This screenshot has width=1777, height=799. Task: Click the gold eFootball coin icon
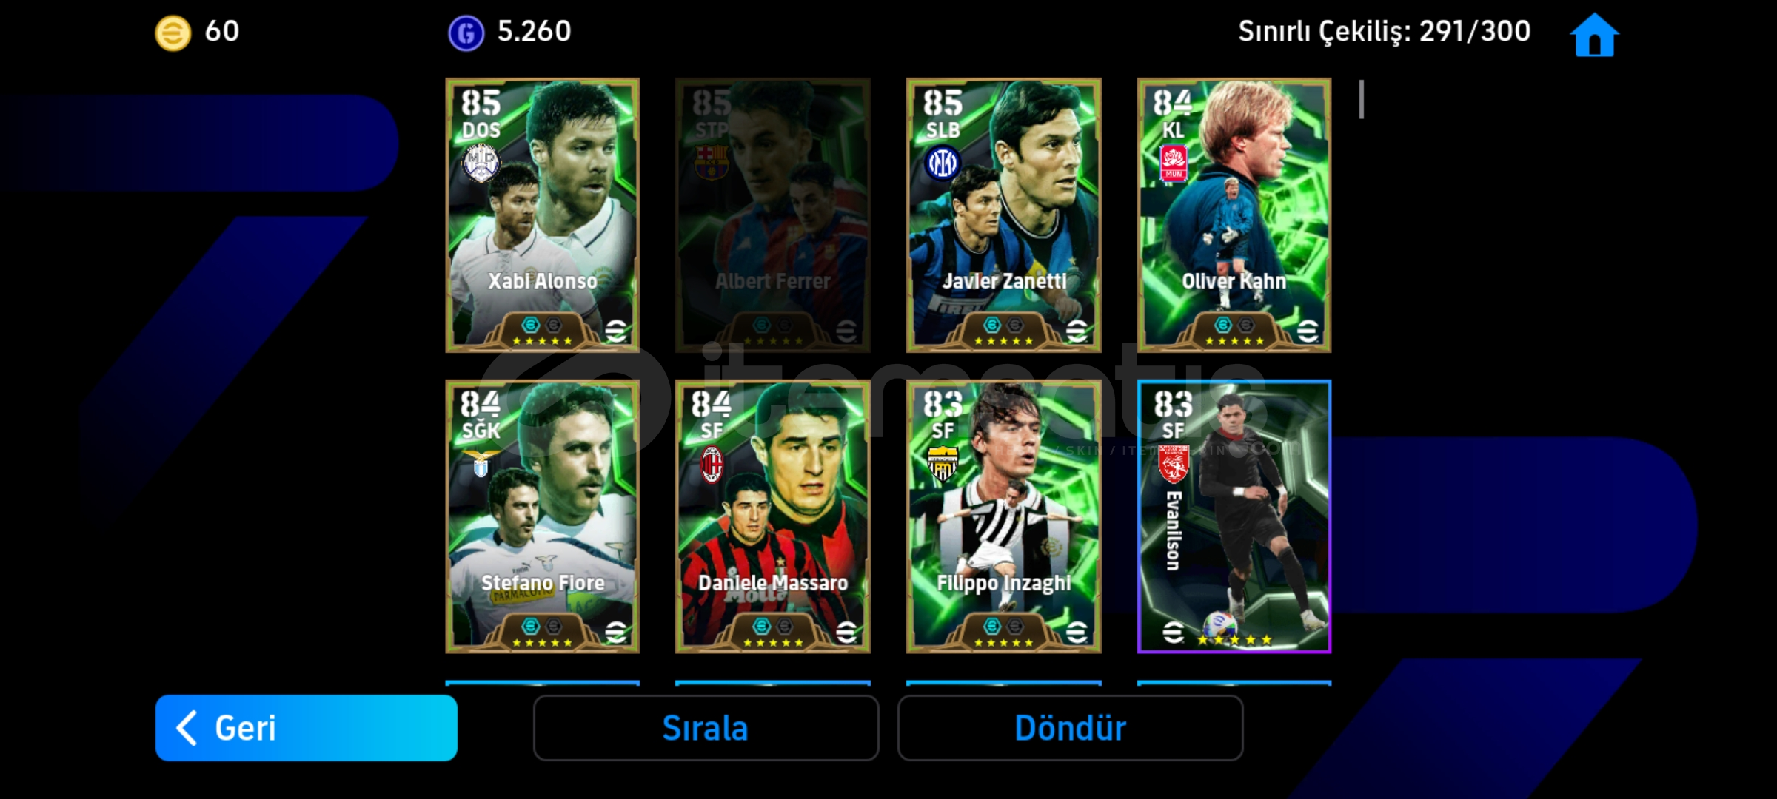(173, 33)
